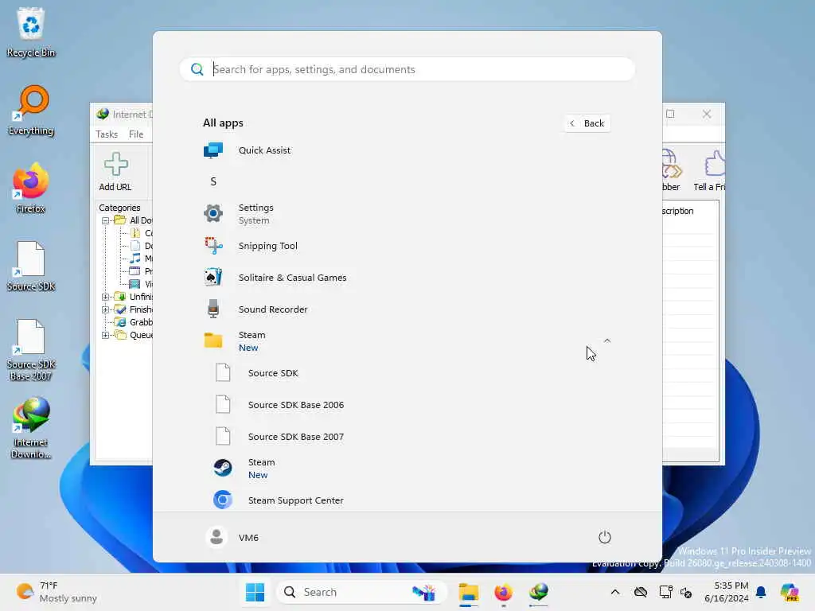Open VM6 user account menu
This screenshot has height=611, width=815.
coord(232,537)
